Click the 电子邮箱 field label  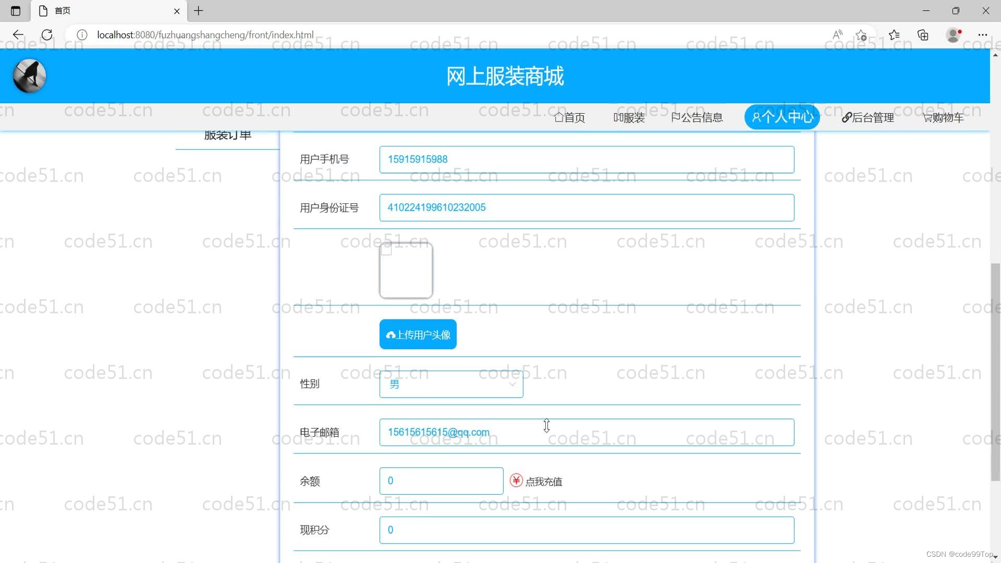(320, 432)
